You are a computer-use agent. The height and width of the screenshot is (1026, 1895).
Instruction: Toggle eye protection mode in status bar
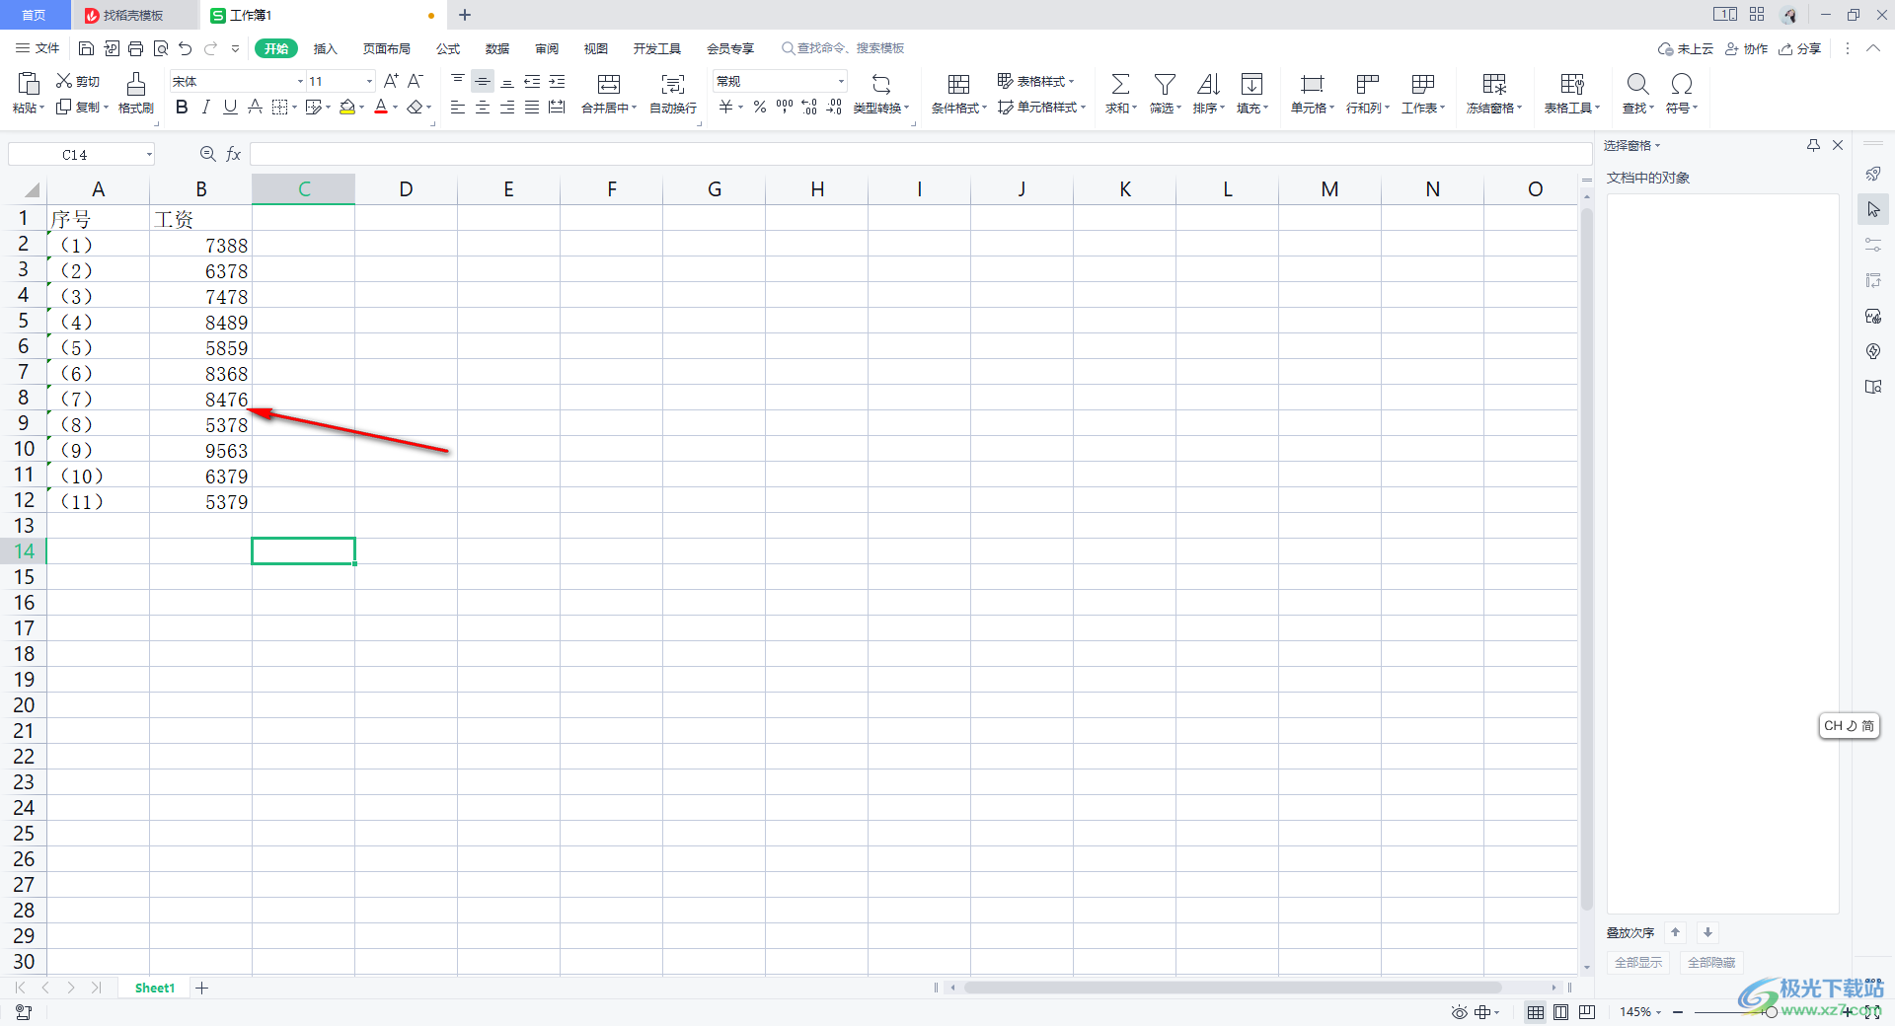(1459, 1012)
